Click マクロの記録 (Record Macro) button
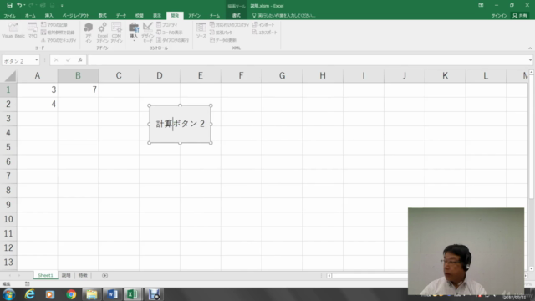 pyautogui.click(x=54, y=24)
